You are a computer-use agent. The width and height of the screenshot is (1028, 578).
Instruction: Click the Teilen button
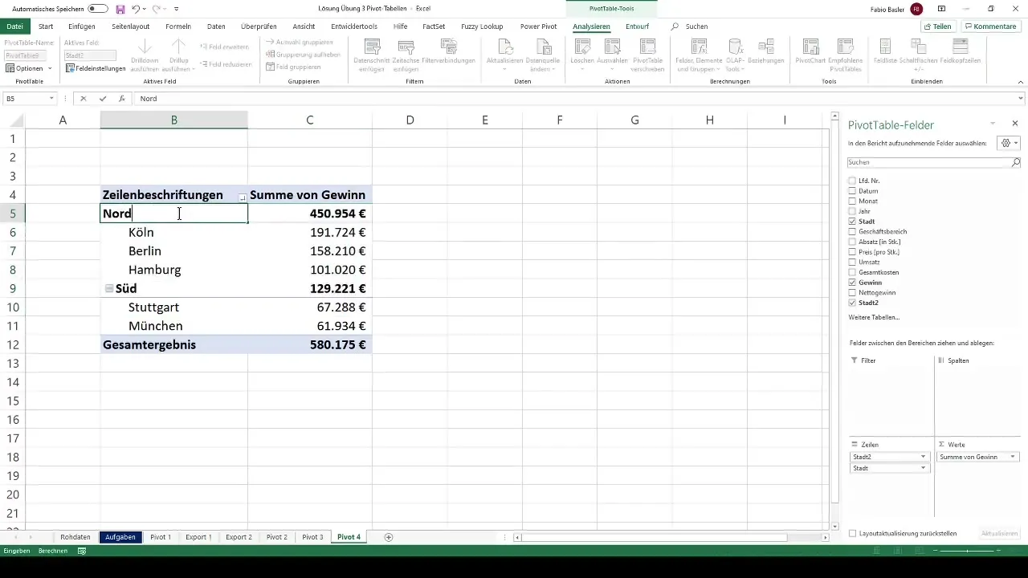click(938, 26)
